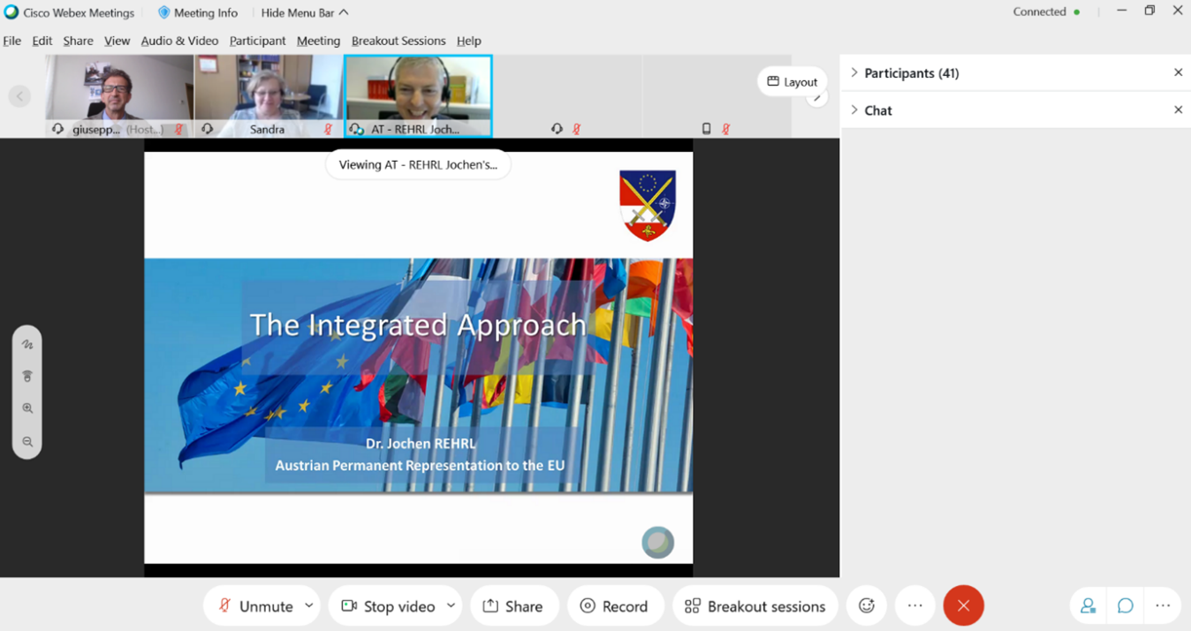Open the Audio & Video menu
The height and width of the screenshot is (631, 1191).
tap(179, 41)
